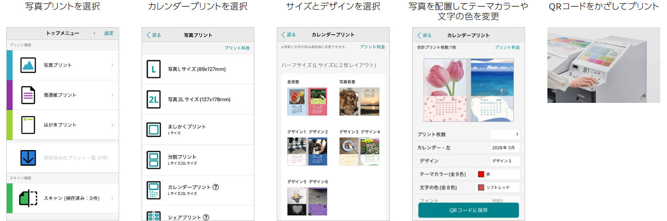The height and width of the screenshot is (221, 667).
Task: Tap the 写真プリント mountain icon
Action: coord(28,65)
